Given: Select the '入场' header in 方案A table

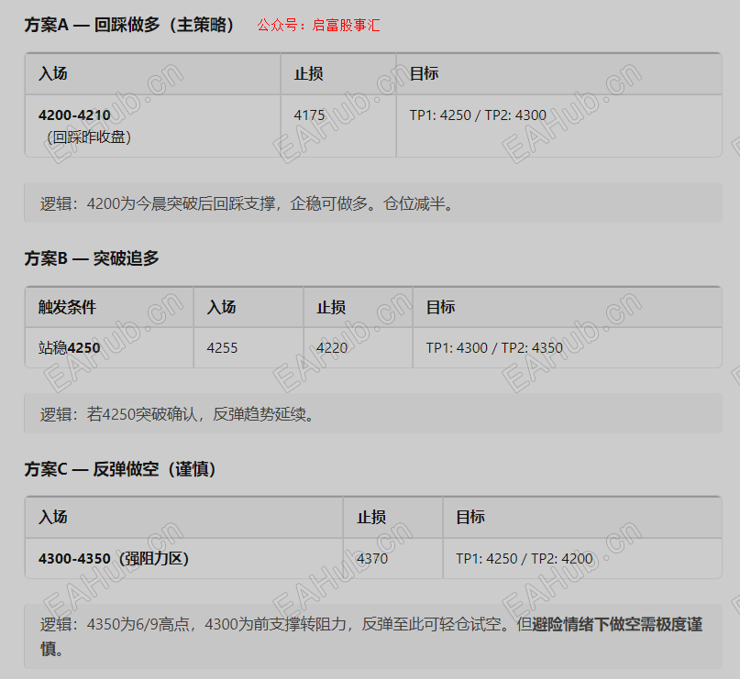Looking at the screenshot, I should (x=53, y=74).
